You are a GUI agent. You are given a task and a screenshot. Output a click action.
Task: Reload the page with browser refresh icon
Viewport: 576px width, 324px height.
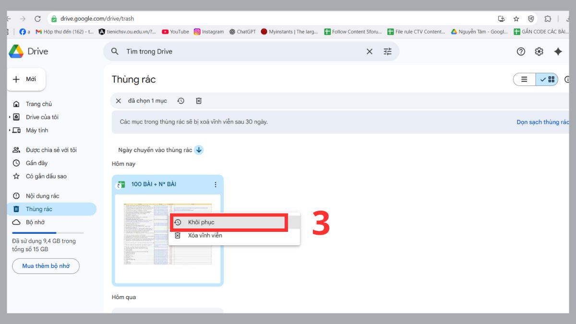tap(37, 19)
